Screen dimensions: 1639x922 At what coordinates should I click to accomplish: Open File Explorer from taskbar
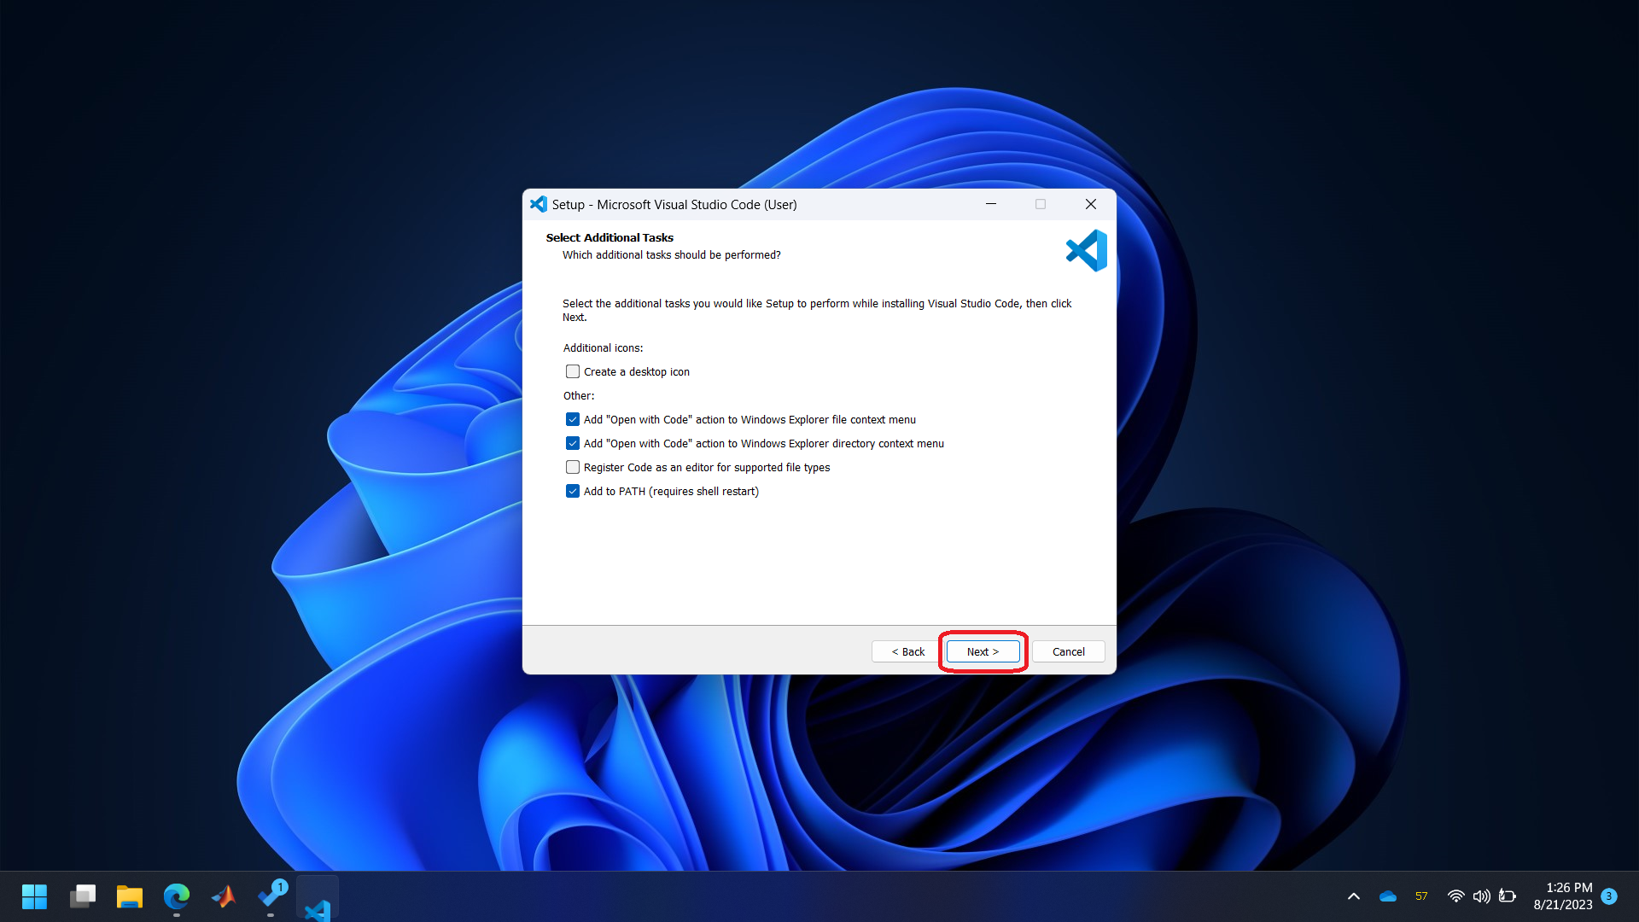point(130,896)
